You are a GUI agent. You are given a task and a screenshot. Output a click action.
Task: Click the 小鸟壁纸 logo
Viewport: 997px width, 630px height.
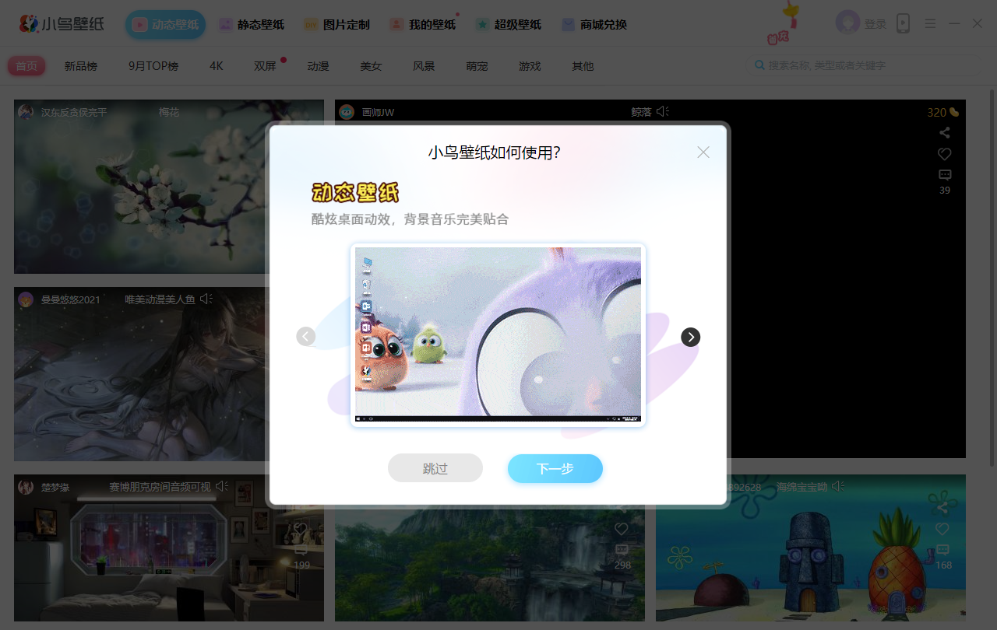62,24
